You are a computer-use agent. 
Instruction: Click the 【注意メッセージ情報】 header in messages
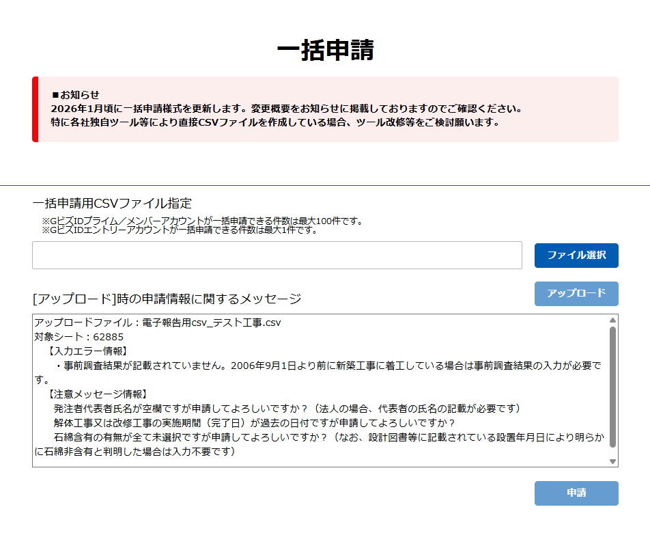tap(98, 394)
